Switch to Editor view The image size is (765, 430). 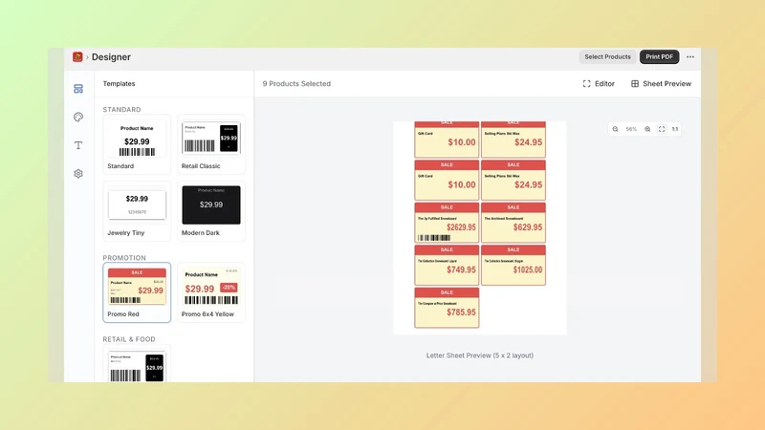click(599, 84)
